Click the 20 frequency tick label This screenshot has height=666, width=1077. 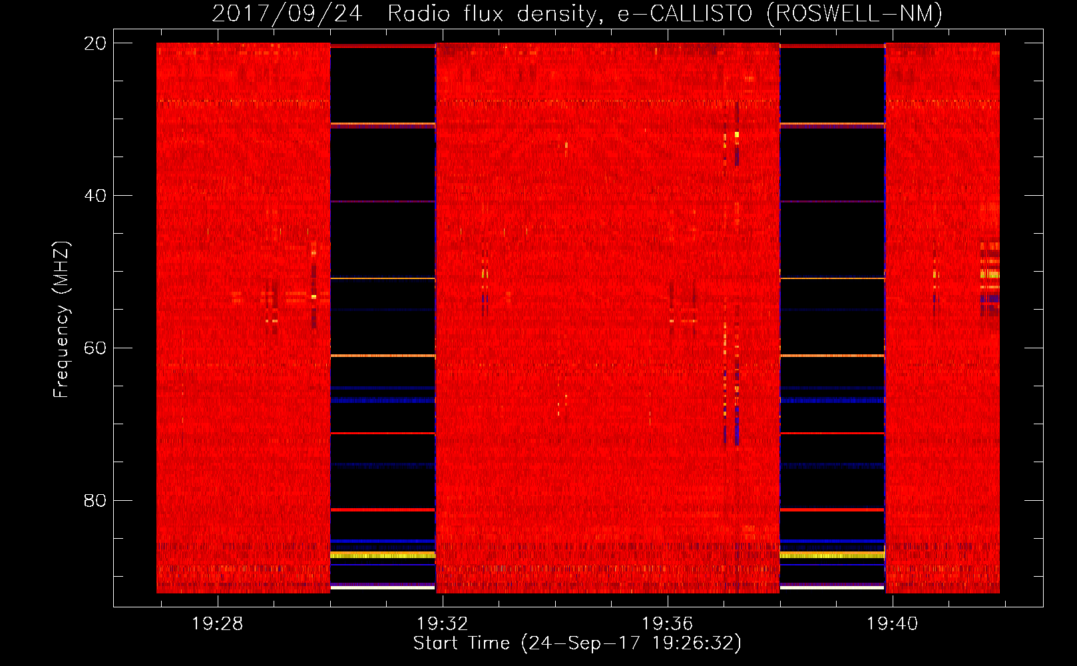(95, 43)
